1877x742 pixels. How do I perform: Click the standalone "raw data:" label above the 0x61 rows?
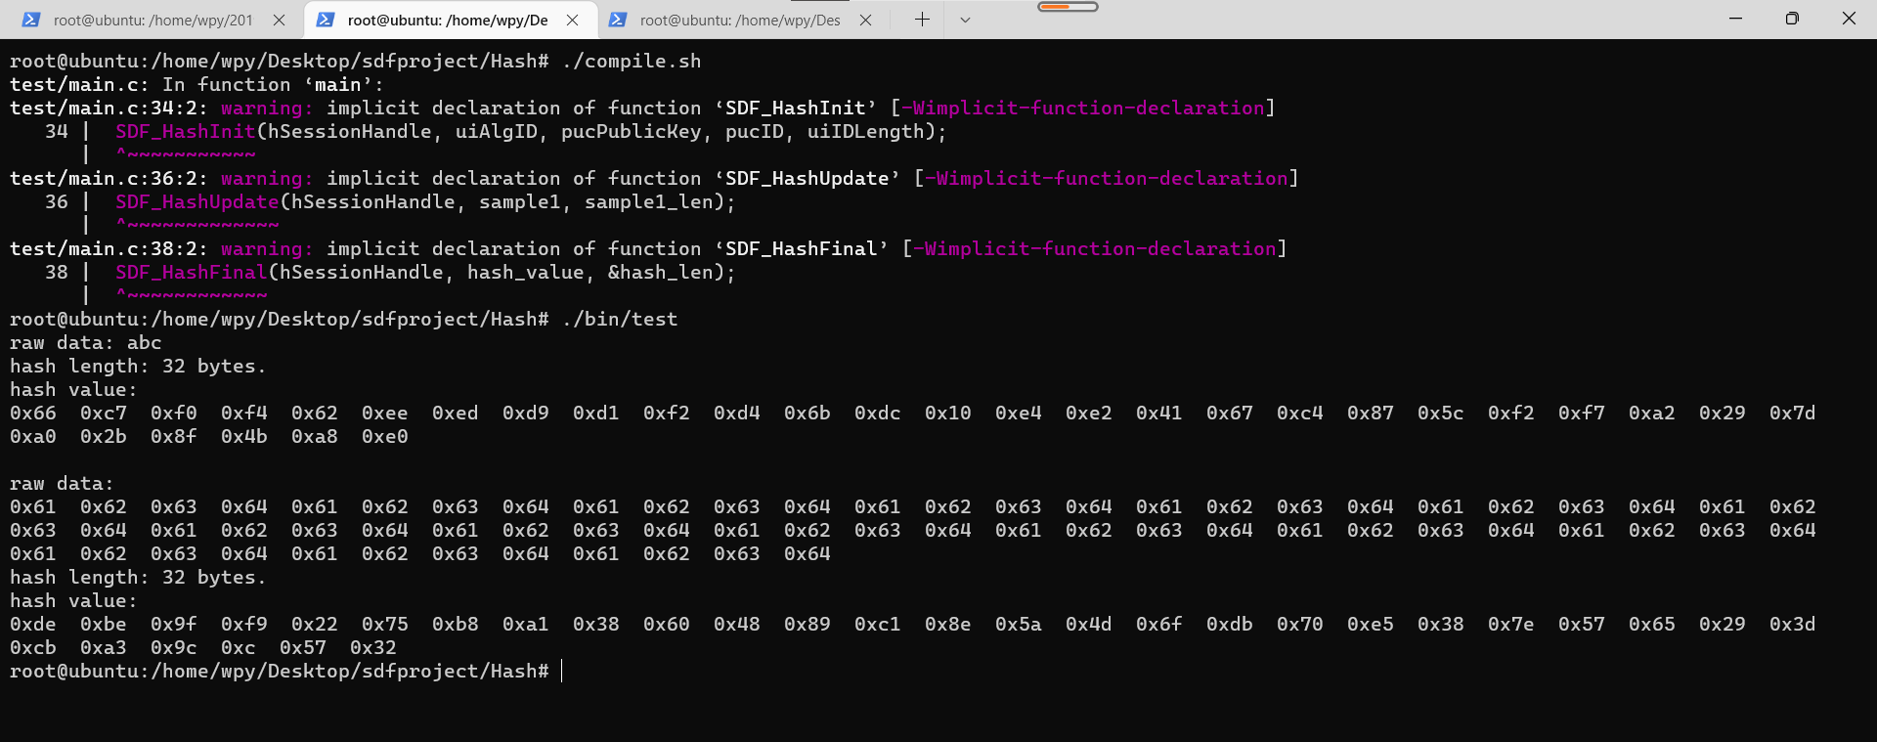pyautogui.click(x=63, y=483)
